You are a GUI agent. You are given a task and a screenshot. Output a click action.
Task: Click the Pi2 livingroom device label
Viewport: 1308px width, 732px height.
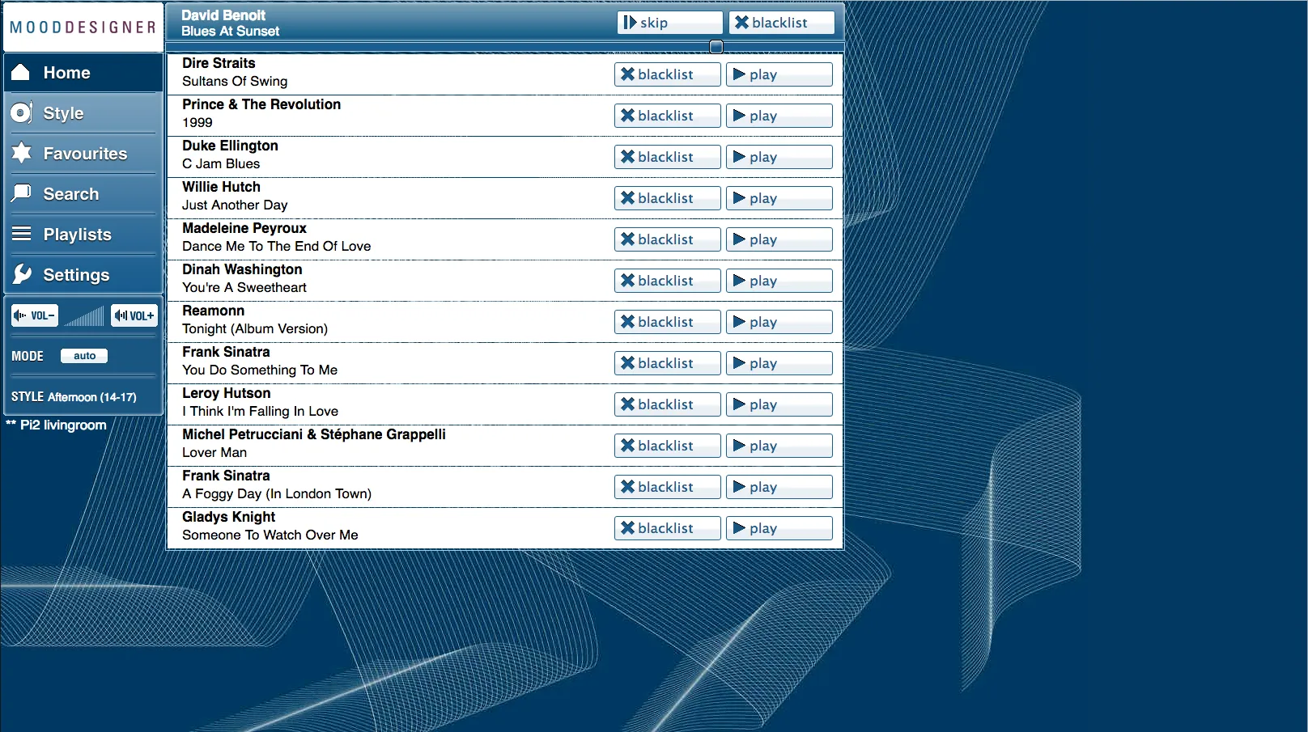56,425
